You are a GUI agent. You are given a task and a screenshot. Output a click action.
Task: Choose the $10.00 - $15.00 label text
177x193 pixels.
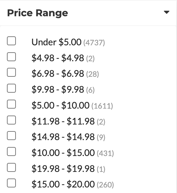63,153
